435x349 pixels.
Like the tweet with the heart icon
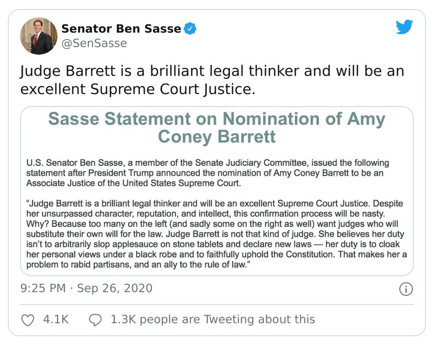coord(27,319)
